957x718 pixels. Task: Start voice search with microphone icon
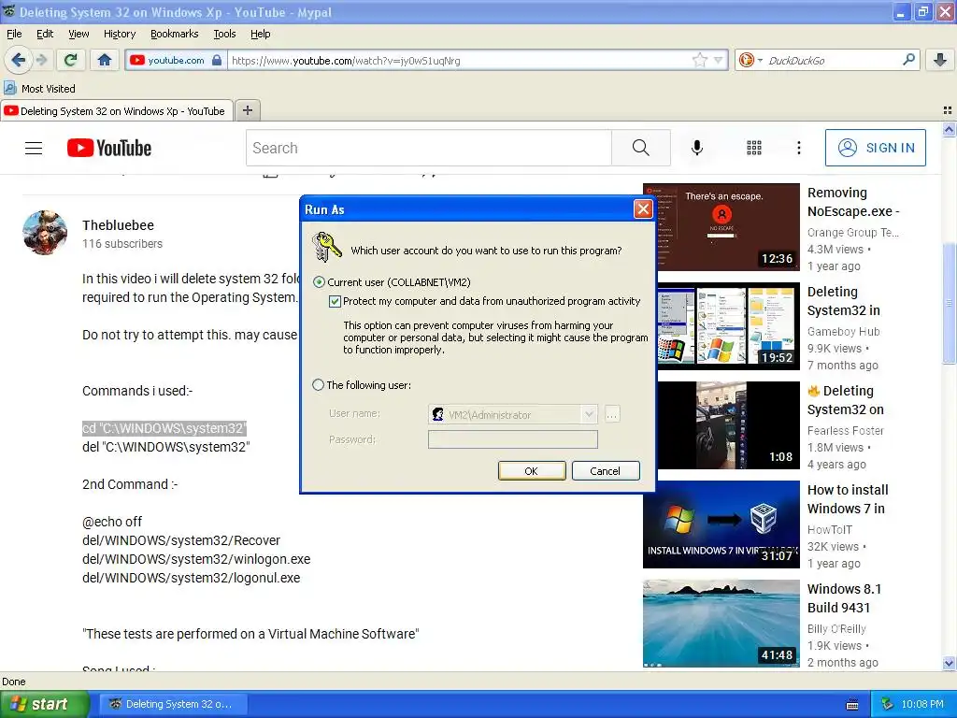(697, 148)
